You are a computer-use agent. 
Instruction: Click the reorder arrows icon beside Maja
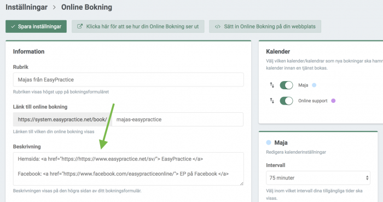(272, 85)
